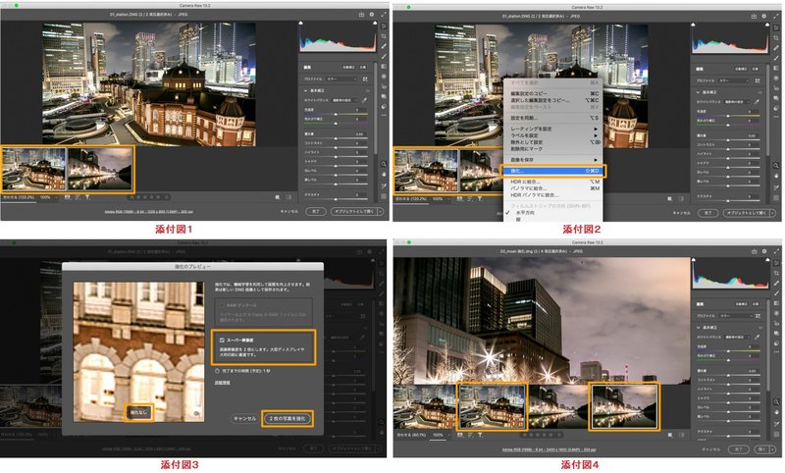785x473 pixels.
Task: Click the color temperature slider handle in figure 1
Action: point(336,114)
